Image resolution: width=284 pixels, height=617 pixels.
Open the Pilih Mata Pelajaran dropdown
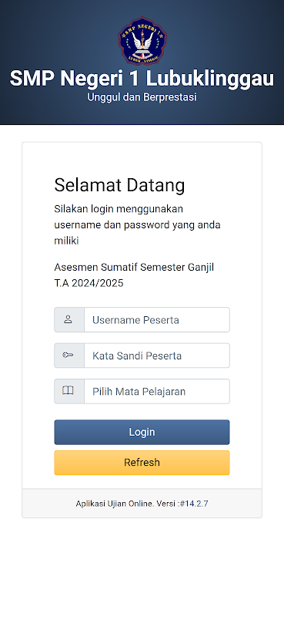(157, 392)
